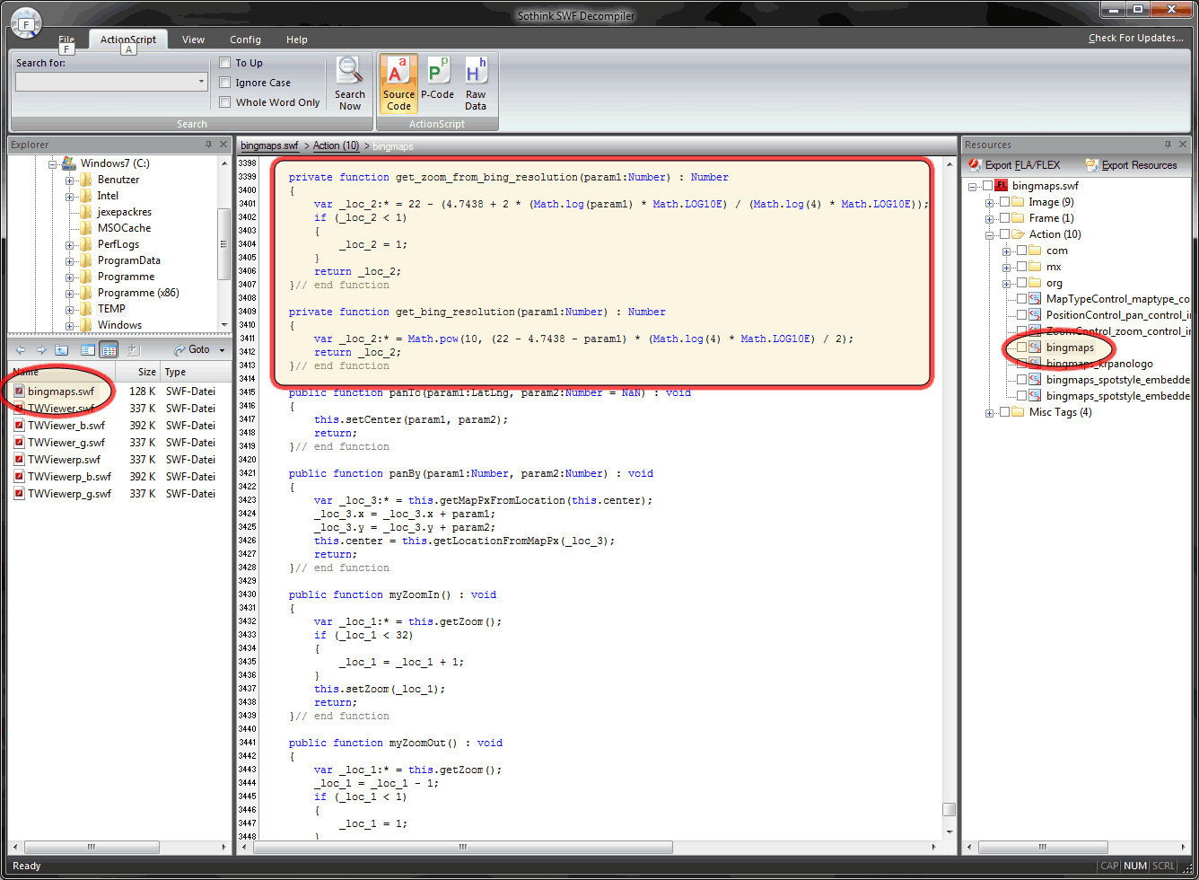Screen dimensions: 1199x880
Task: Expand the Image (9) node
Action: tap(990, 202)
